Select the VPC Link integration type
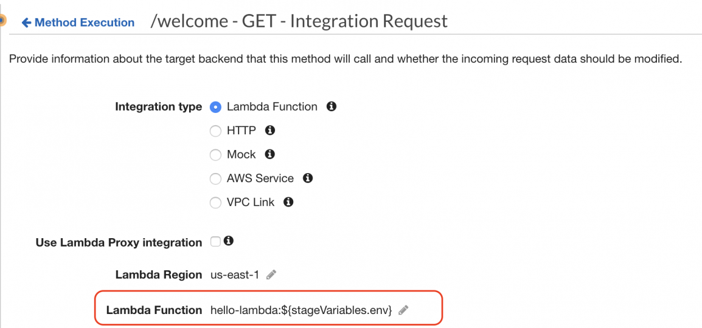702x328 pixels. tap(215, 203)
